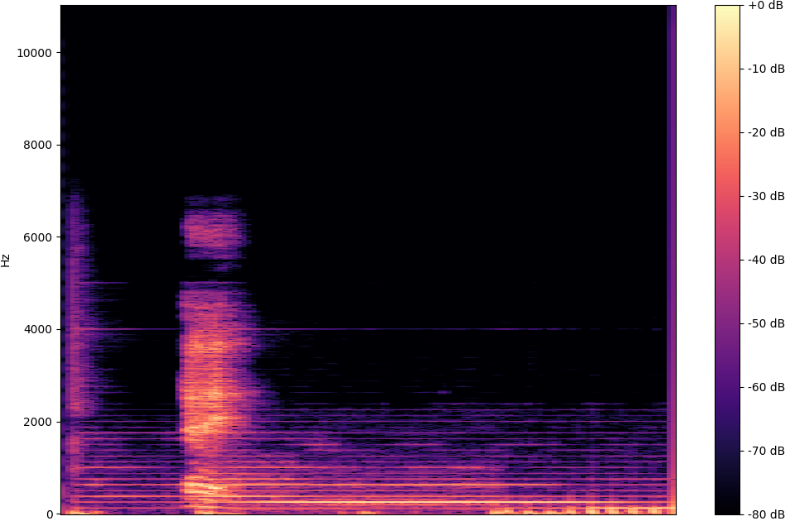This screenshot has height=521, width=785.
Task: Click the +0 dB colorbar label
Action: (766, 6)
